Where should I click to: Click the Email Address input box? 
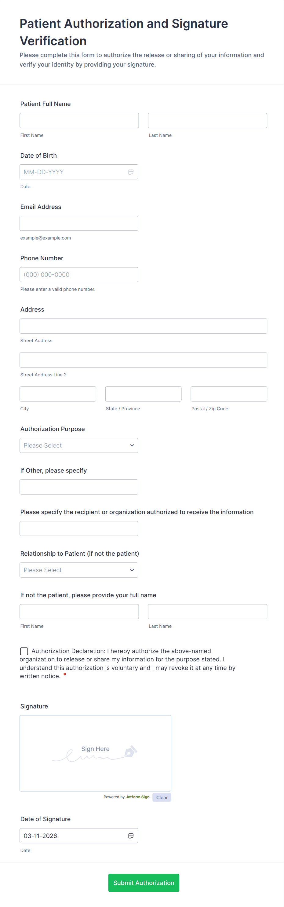tap(79, 223)
